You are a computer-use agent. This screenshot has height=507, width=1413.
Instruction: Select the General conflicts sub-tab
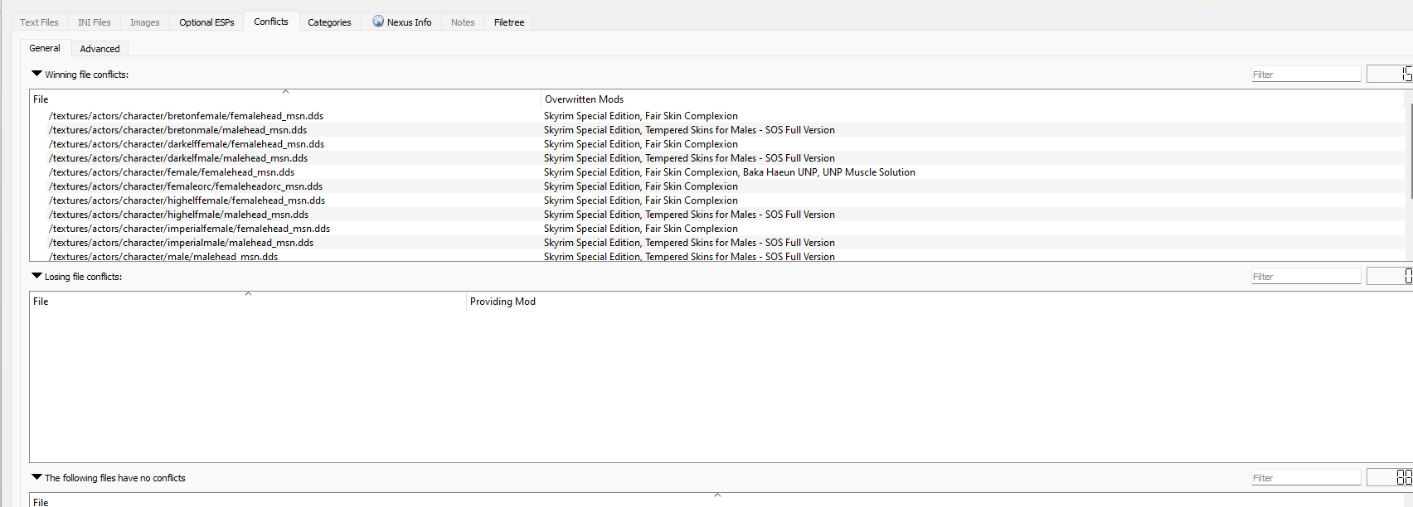[45, 48]
